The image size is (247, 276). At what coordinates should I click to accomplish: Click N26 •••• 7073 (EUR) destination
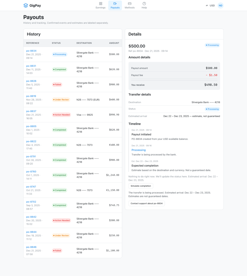(88, 100)
